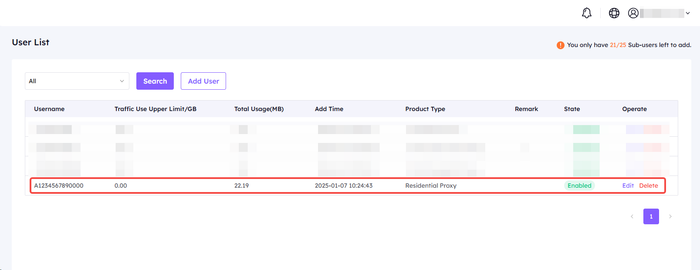Open the notification bell

(587, 13)
